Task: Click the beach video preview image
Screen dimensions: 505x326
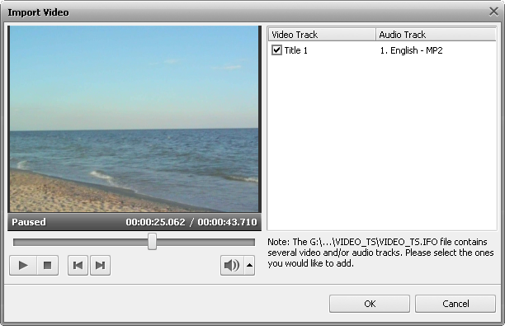Action: click(134, 119)
